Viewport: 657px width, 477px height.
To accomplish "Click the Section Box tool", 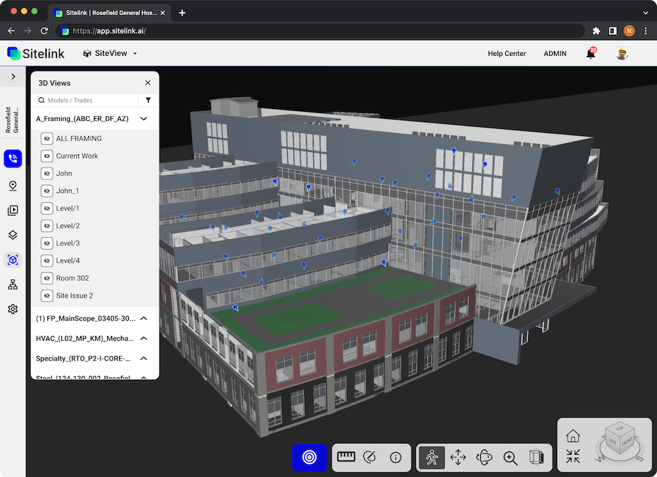I will tap(536, 458).
